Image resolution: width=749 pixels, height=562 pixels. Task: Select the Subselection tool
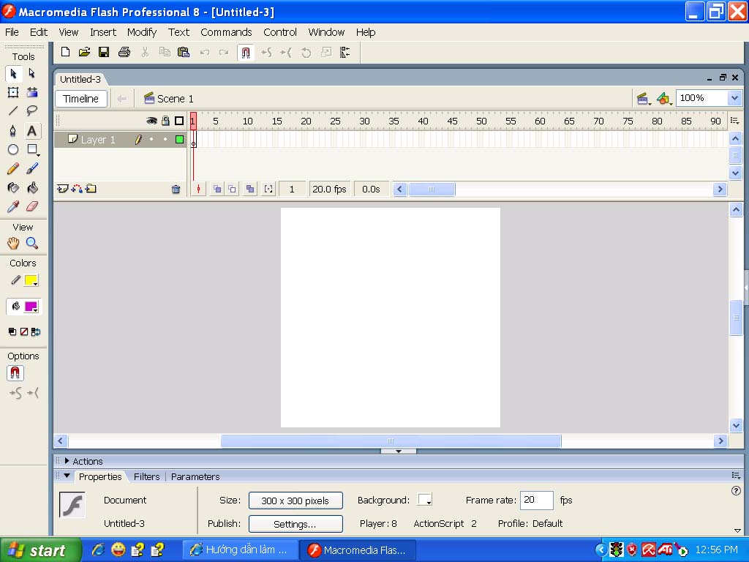click(x=32, y=74)
